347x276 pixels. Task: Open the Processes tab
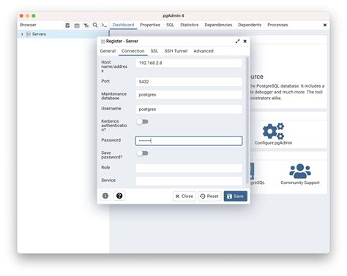277,25
